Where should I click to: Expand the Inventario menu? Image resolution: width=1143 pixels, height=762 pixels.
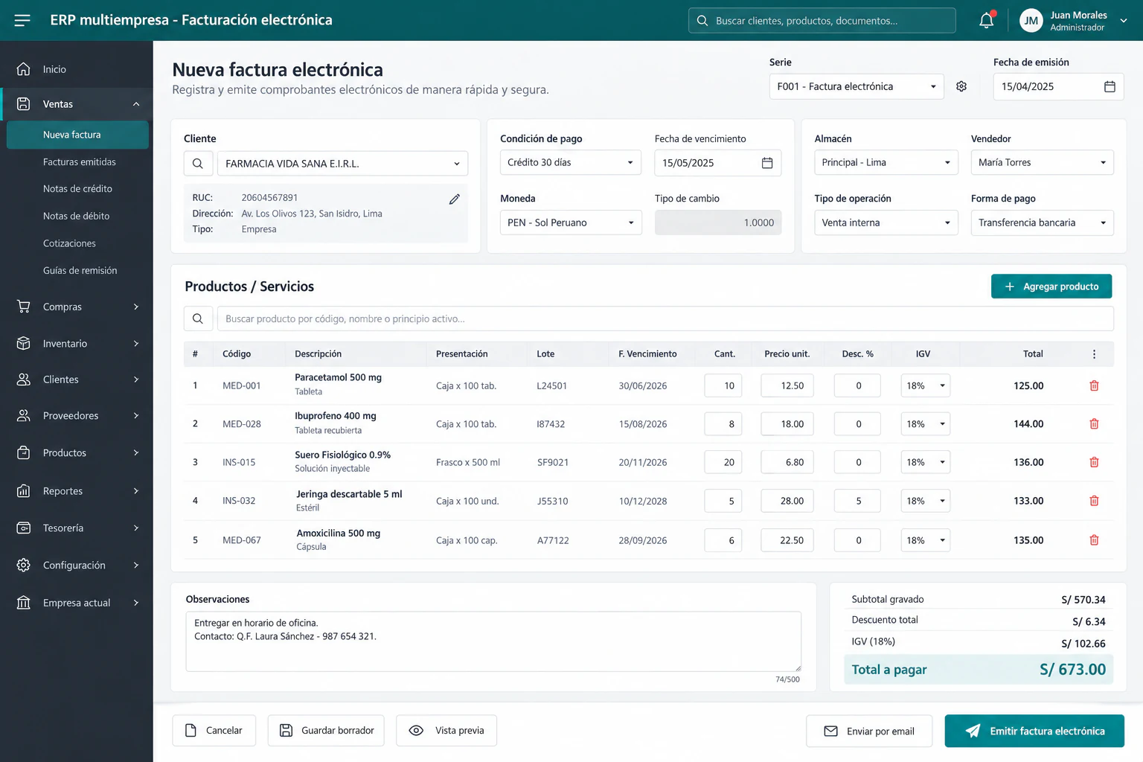pyautogui.click(x=77, y=343)
